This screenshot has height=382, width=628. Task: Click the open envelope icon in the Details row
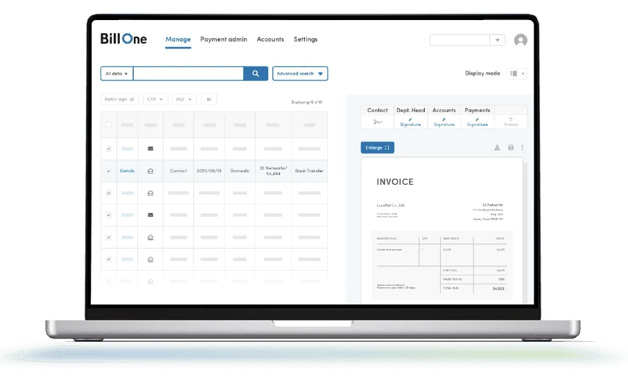150,171
